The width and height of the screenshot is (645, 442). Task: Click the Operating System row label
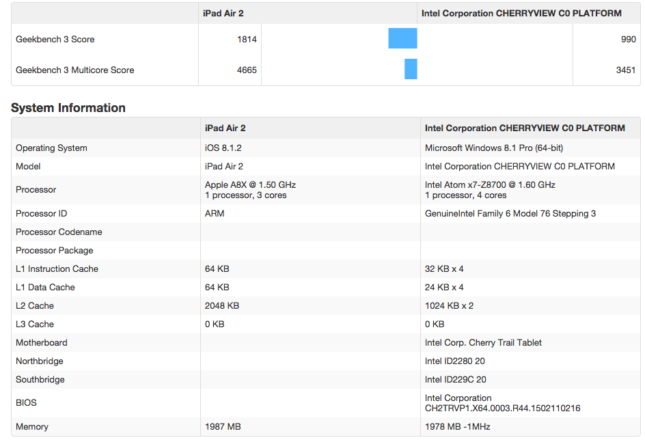coord(51,148)
